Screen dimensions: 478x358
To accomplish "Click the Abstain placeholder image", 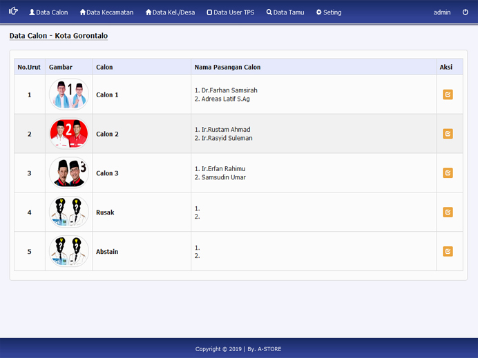I will [69, 252].
